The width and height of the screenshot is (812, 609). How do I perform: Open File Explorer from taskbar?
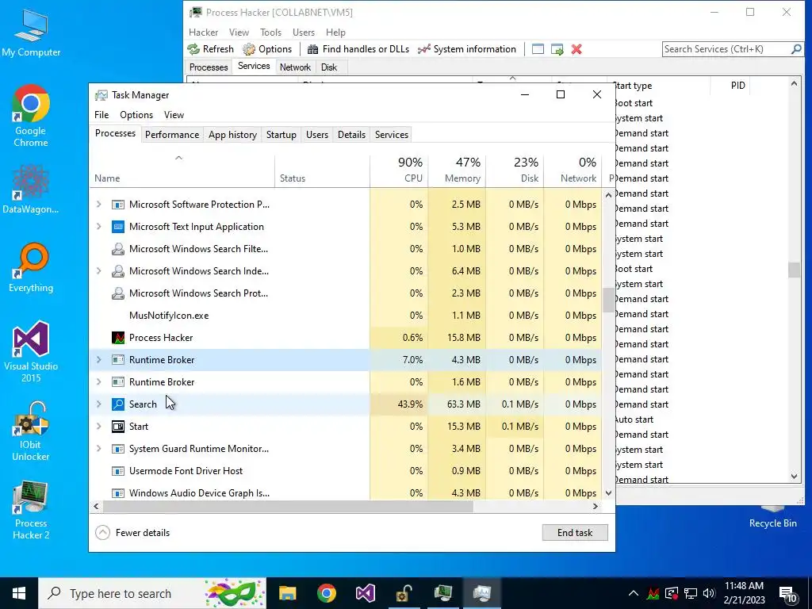(x=287, y=593)
